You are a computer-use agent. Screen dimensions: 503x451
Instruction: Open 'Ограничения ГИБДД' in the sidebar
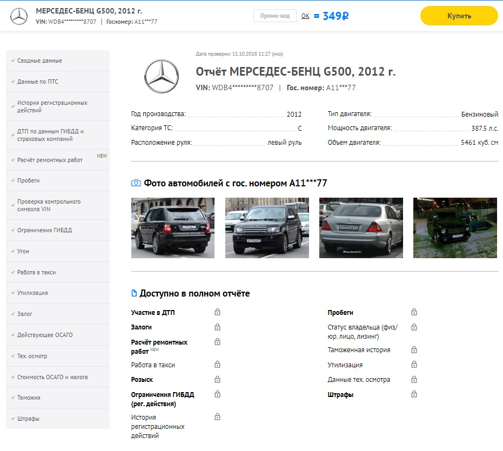pos(58,230)
